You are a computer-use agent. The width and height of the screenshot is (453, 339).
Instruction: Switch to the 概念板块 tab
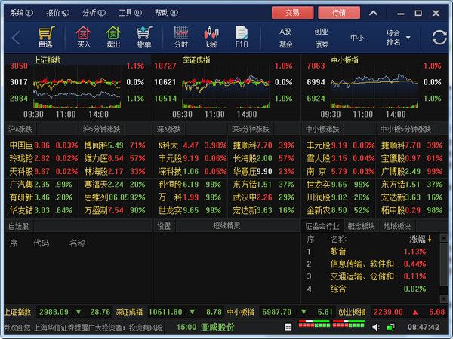click(x=361, y=226)
